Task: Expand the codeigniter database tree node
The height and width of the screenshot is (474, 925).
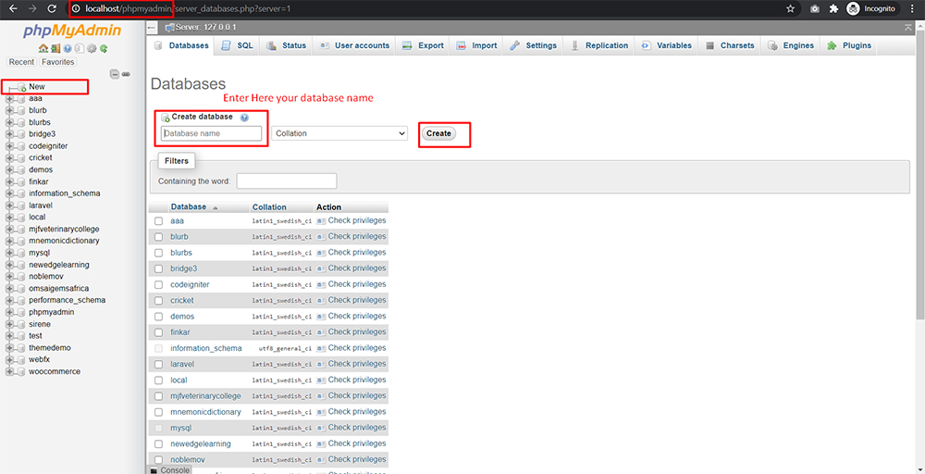Action: point(9,145)
